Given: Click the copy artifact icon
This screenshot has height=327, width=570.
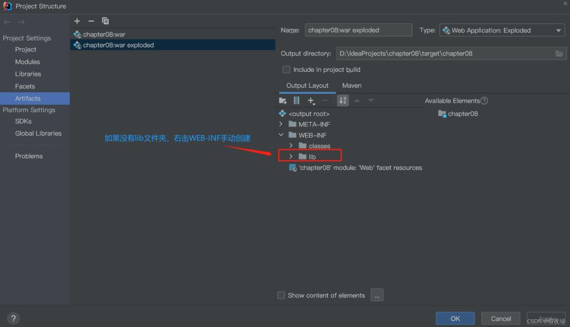Looking at the screenshot, I should pyautogui.click(x=105, y=21).
